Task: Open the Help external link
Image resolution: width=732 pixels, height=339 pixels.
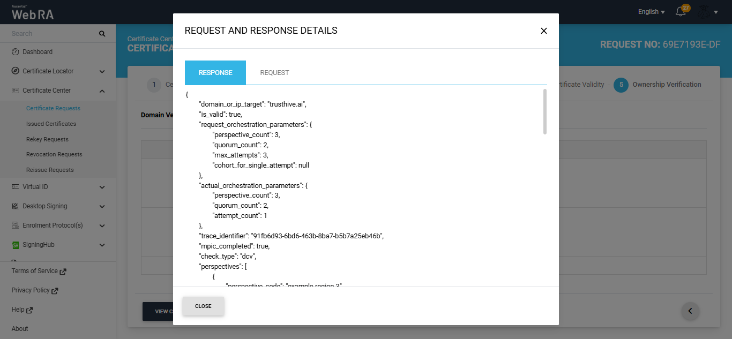Action: tap(22, 310)
